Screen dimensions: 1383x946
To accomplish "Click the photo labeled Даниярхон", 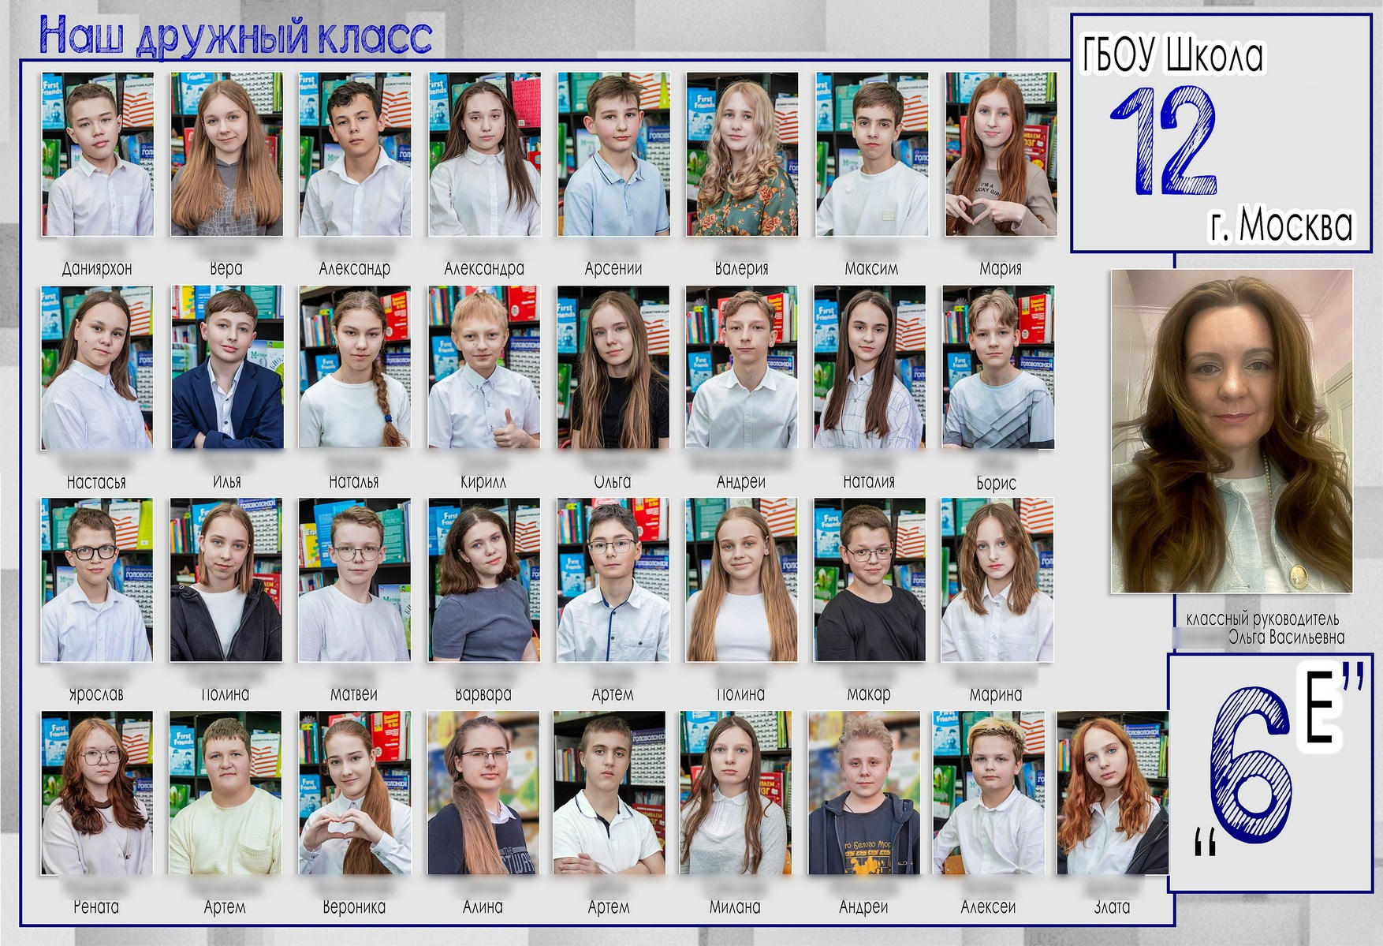I will [97, 155].
